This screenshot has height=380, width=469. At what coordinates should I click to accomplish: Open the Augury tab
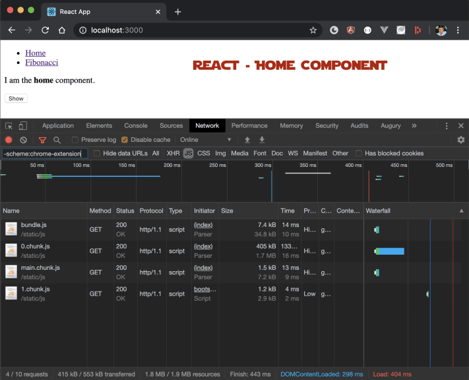(391, 125)
